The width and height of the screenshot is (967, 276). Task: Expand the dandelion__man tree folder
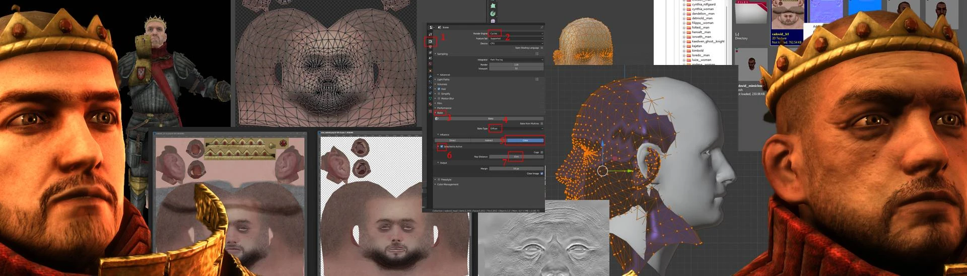click(x=684, y=14)
